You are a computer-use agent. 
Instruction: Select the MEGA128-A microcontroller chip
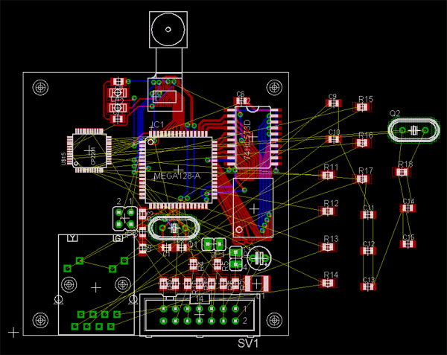(x=178, y=170)
